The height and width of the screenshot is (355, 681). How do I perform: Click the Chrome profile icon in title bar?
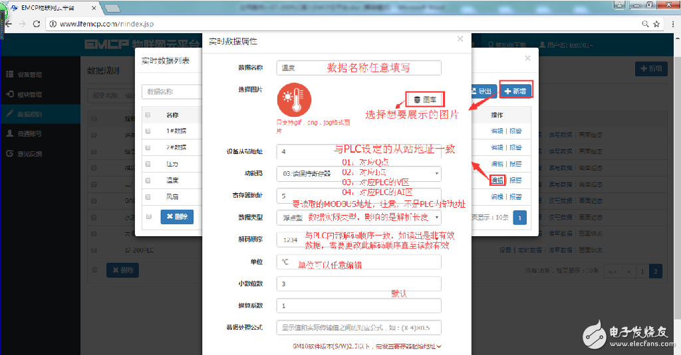pos(619,5)
